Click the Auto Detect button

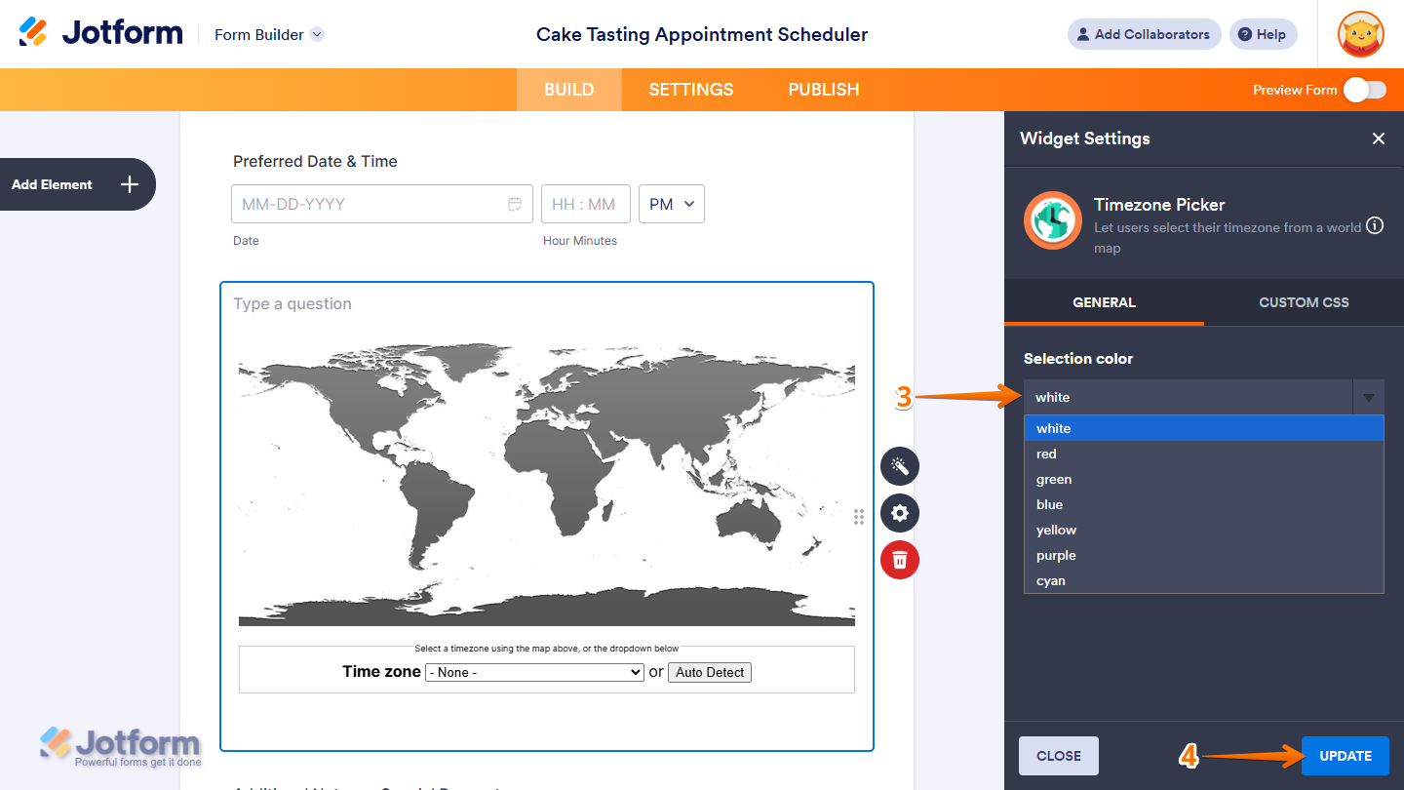[x=709, y=672]
